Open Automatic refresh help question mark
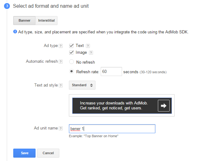 point(61,61)
